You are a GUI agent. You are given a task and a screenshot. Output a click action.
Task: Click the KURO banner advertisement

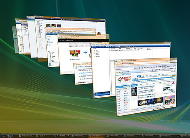click(150, 102)
